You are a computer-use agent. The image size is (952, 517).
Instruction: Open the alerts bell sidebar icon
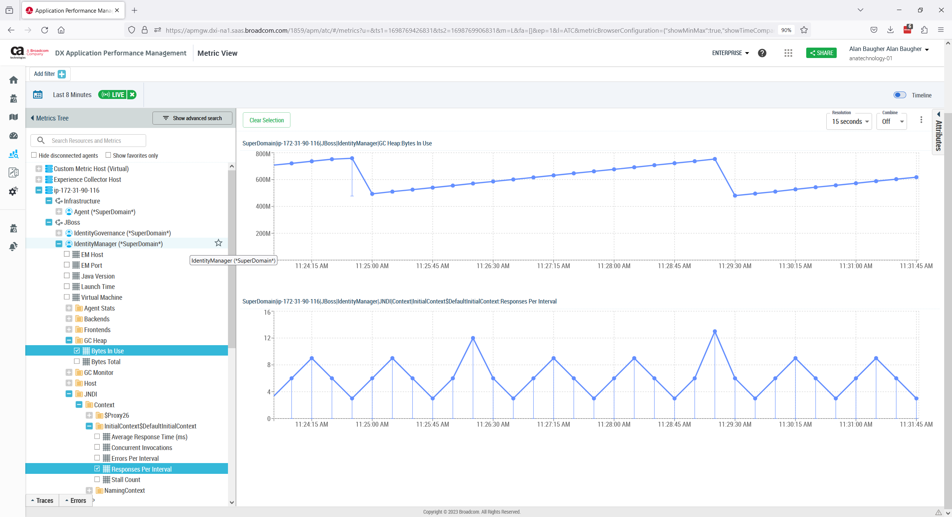(x=14, y=247)
